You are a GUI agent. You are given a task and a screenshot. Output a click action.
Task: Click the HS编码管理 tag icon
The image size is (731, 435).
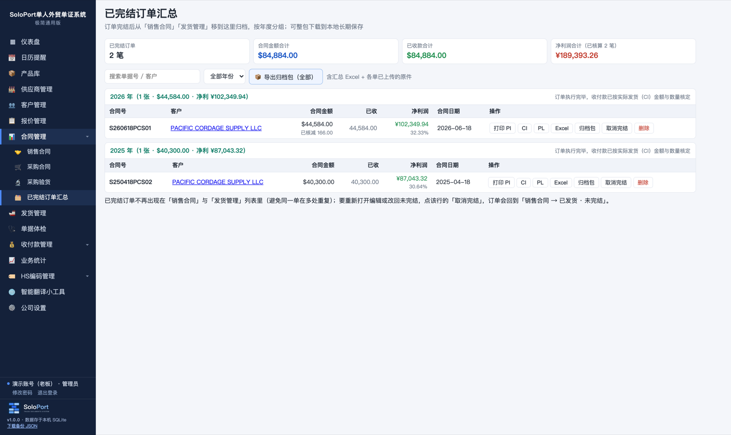(x=12, y=276)
